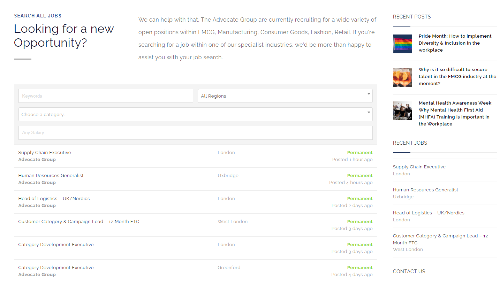Image resolution: width=500 pixels, height=282 pixels.
Task: Open Human Resources Generalist job listing
Action: (51, 176)
